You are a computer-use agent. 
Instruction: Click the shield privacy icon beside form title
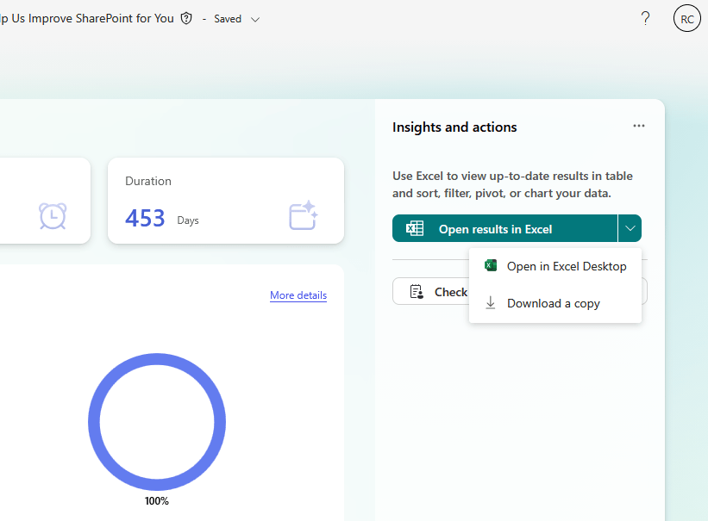[186, 18]
